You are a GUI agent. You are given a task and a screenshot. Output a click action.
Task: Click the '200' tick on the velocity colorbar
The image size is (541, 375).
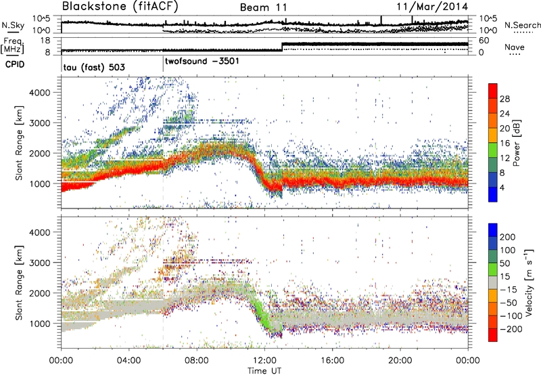[508, 237]
